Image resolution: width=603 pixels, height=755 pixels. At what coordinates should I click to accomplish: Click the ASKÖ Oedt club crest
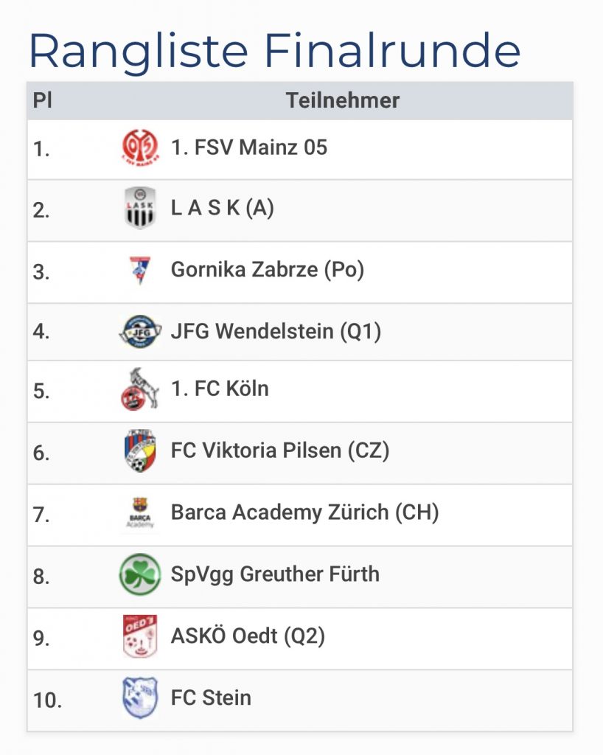click(x=140, y=636)
